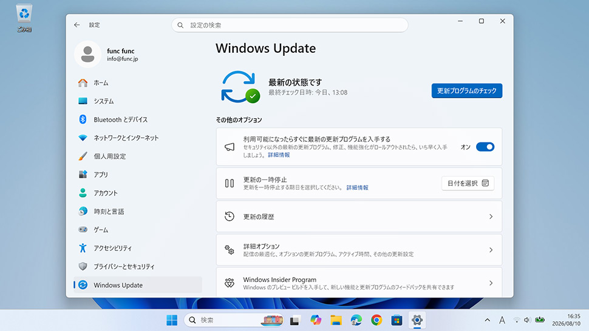Click the back arrow in Settings header
The image size is (589, 331).
click(x=77, y=25)
